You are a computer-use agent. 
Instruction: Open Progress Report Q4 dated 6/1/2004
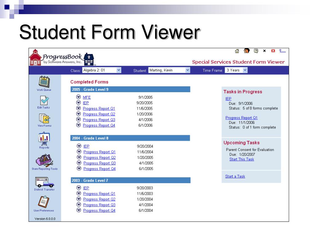point(99,210)
